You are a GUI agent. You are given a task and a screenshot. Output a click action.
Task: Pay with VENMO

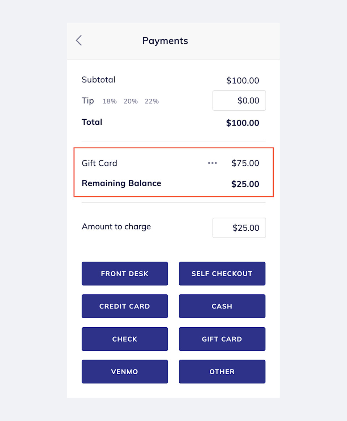coord(125,372)
